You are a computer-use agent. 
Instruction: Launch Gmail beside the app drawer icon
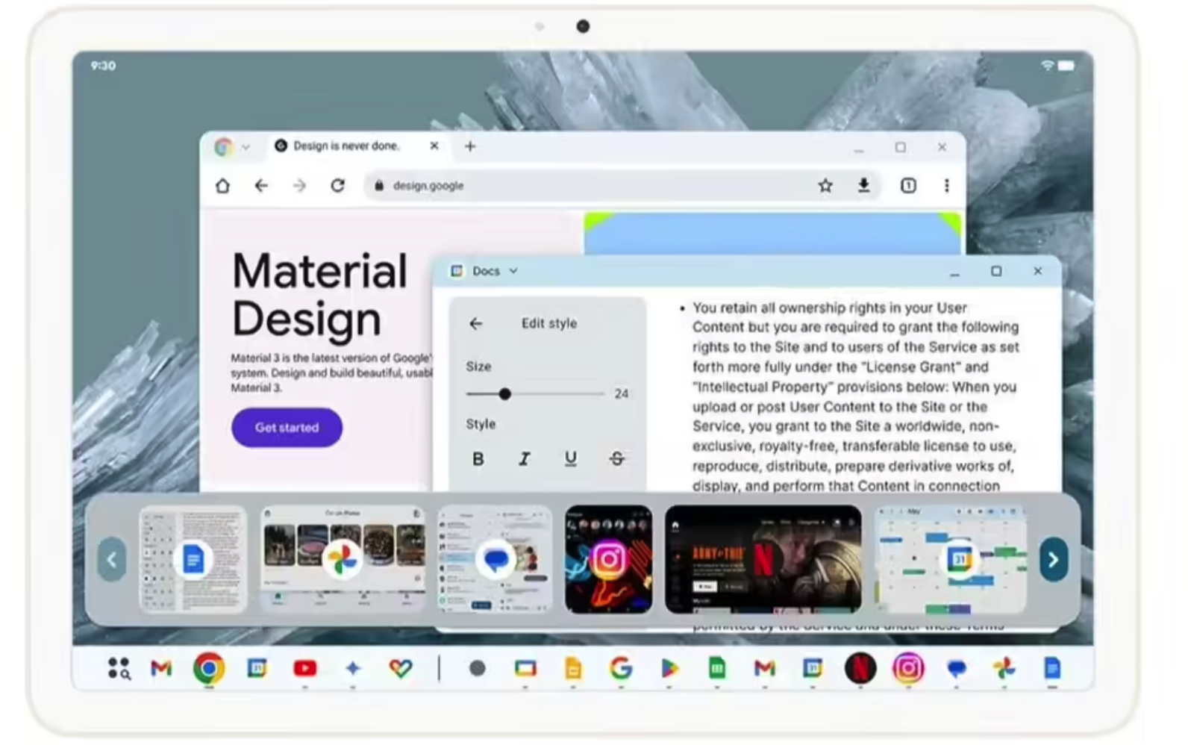coord(161,668)
